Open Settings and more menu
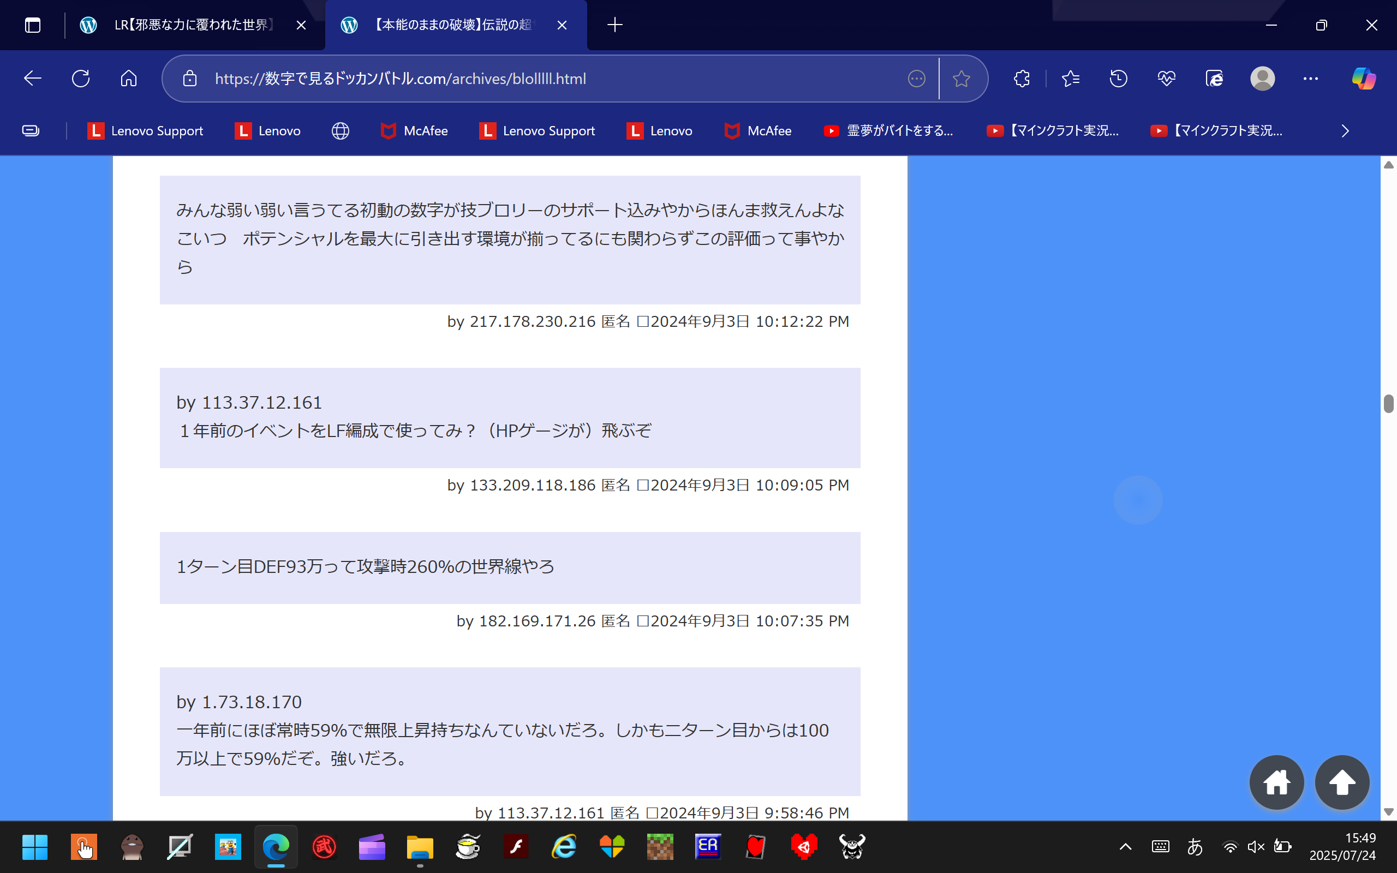This screenshot has width=1397, height=873. click(x=1310, y=79)
